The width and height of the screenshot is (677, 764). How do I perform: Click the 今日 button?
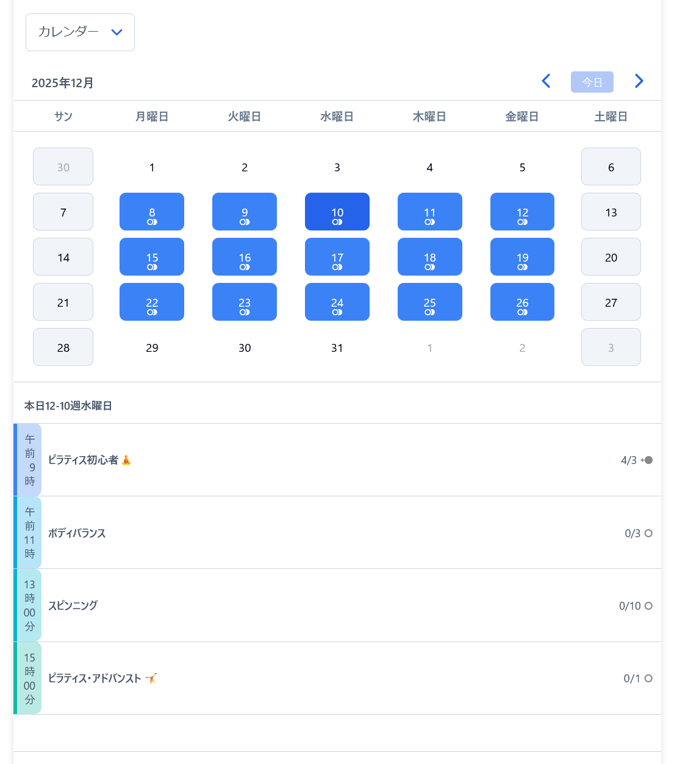tap(592, 82)
